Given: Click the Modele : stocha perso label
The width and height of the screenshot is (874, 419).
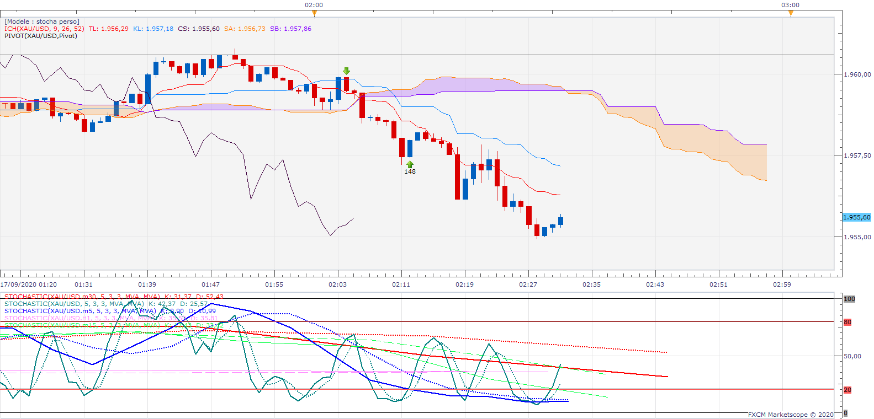Looking at the screenshot, I should tap(42, 22).
